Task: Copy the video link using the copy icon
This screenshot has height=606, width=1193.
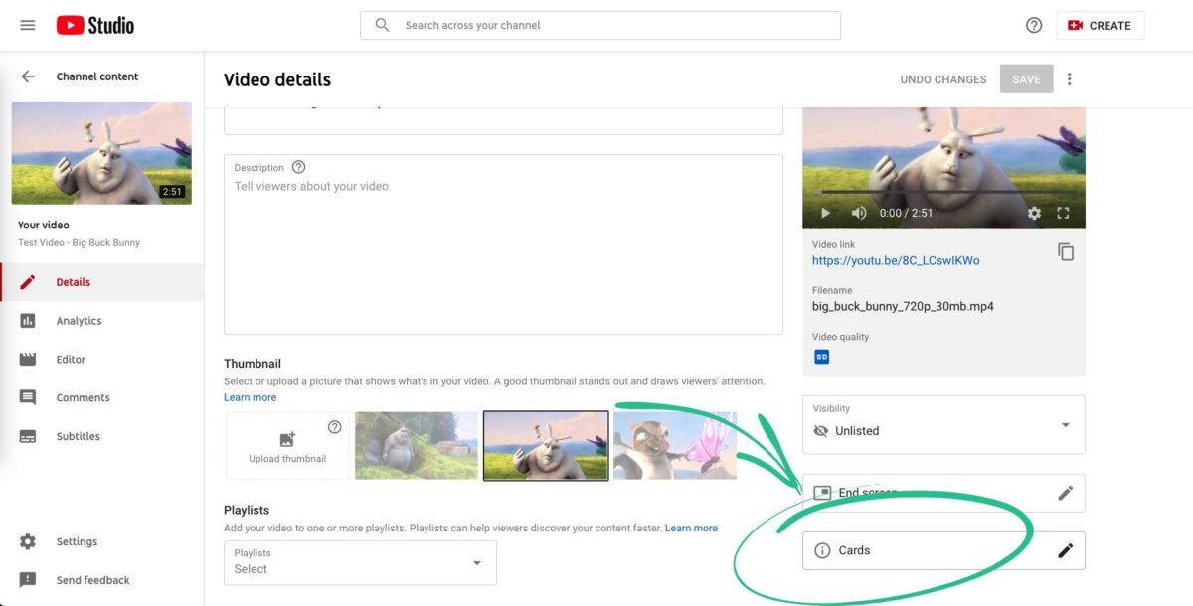Action: point(1065,252)
